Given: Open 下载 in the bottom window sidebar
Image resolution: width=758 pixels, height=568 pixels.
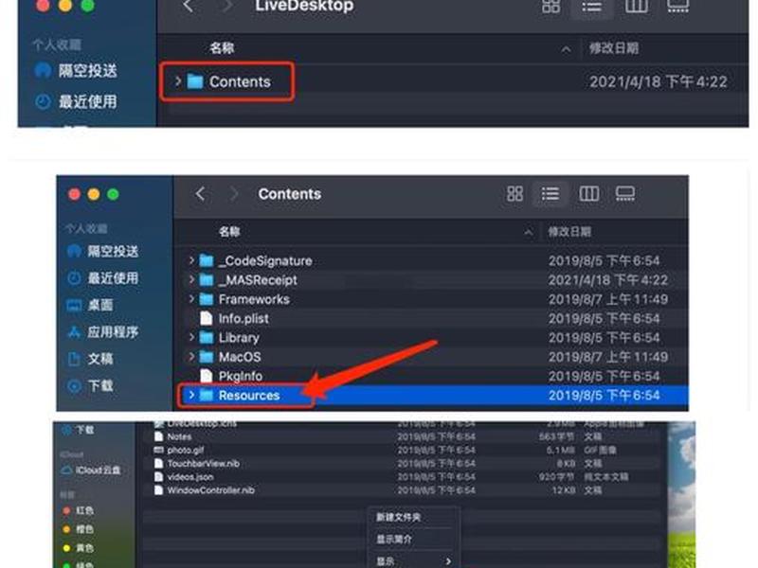Looking at the screenshot, I should pyautogui.click(x=79, y=430).
